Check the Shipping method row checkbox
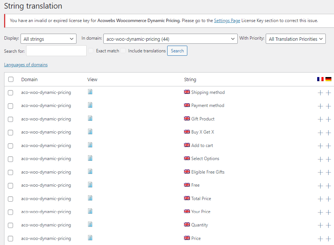The width and height of the screenshot is (334, 245). pyautogui.click(x=10, y=93)
